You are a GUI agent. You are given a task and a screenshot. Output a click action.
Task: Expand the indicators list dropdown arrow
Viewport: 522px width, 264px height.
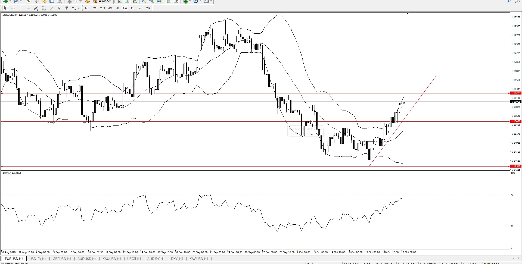[190, 1]
